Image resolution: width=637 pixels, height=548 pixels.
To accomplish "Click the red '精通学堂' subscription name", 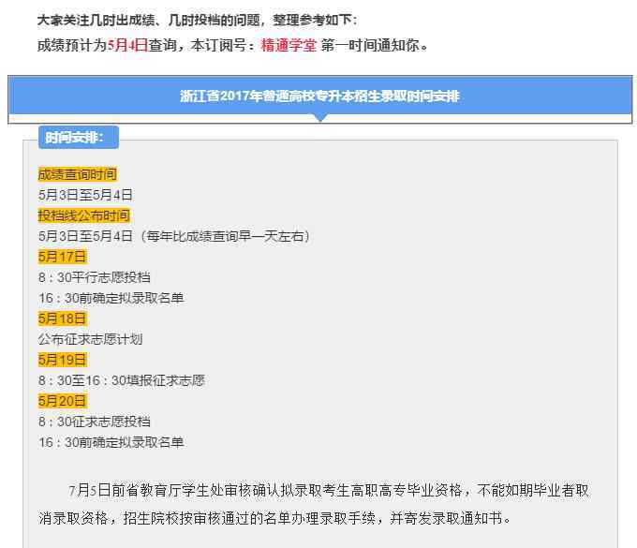I will click(289, 45).
